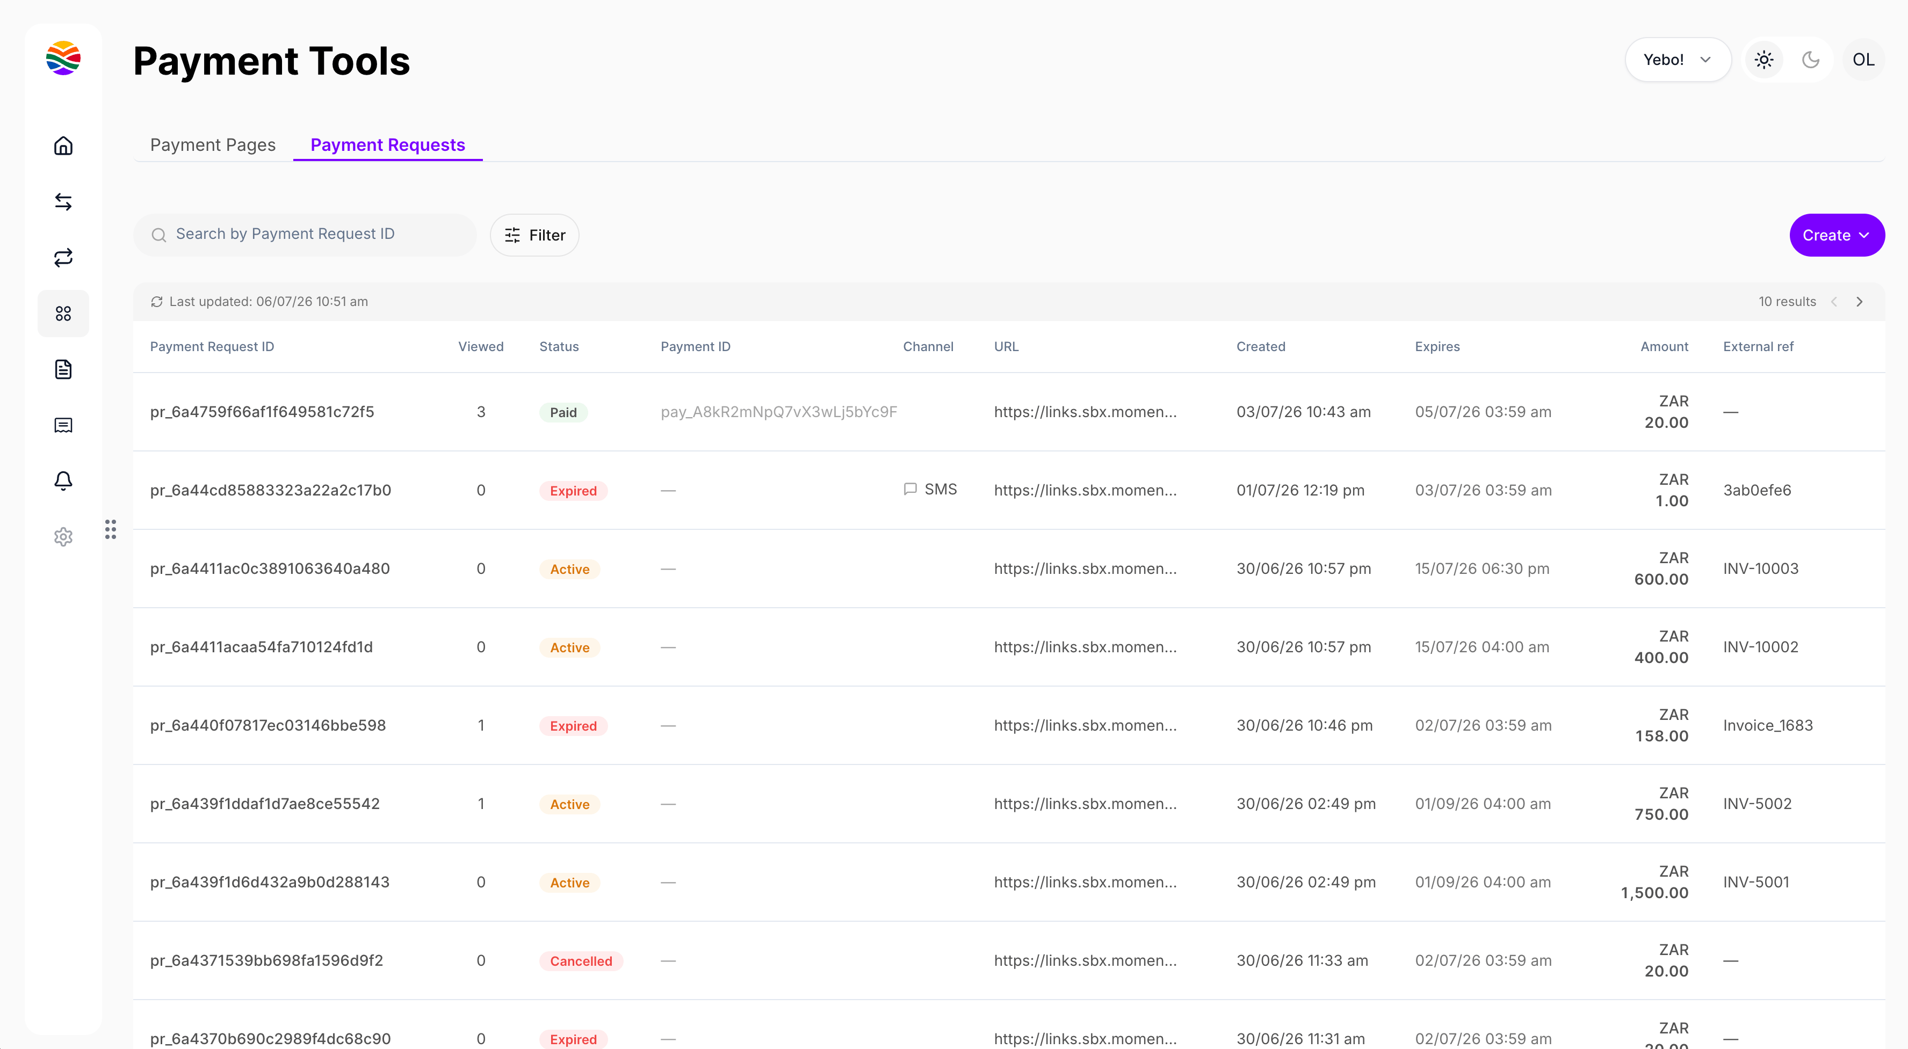Click the URL link in the INV-10003 row
This screenshot has height=1049, width=1908.
1085,569
